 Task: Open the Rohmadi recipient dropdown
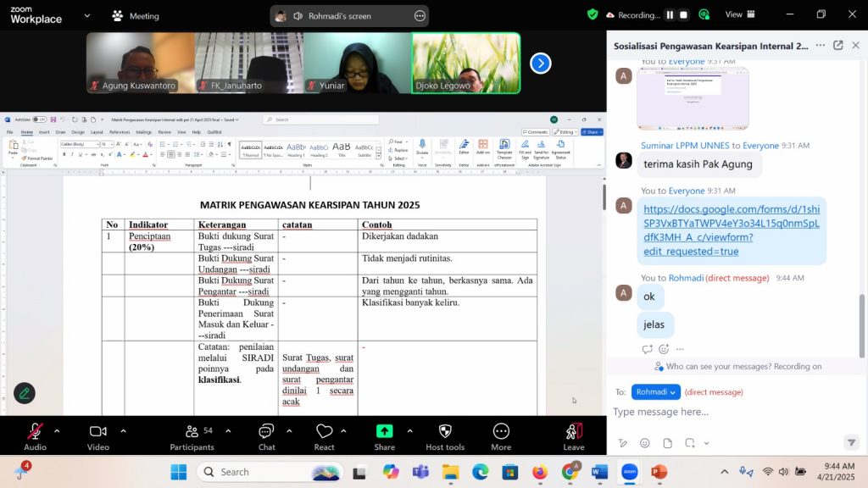point(656,392)
